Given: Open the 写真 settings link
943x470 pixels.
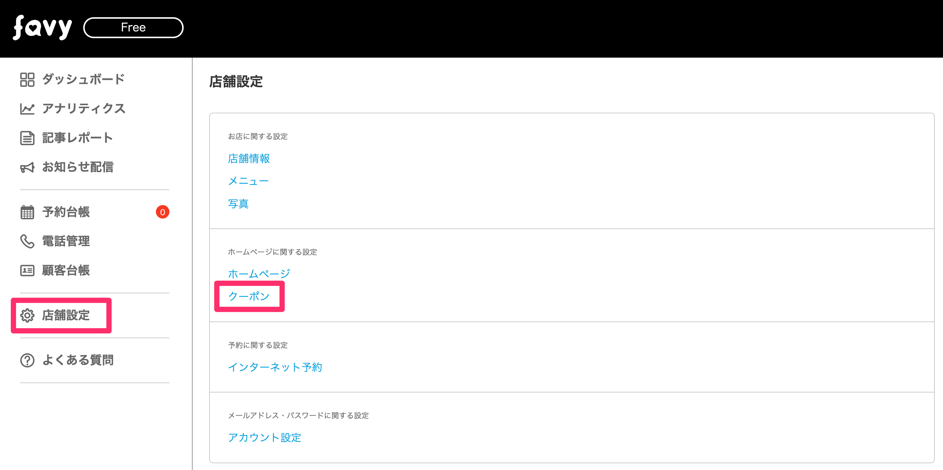Looking at the screenshot, I should point(238,204).
